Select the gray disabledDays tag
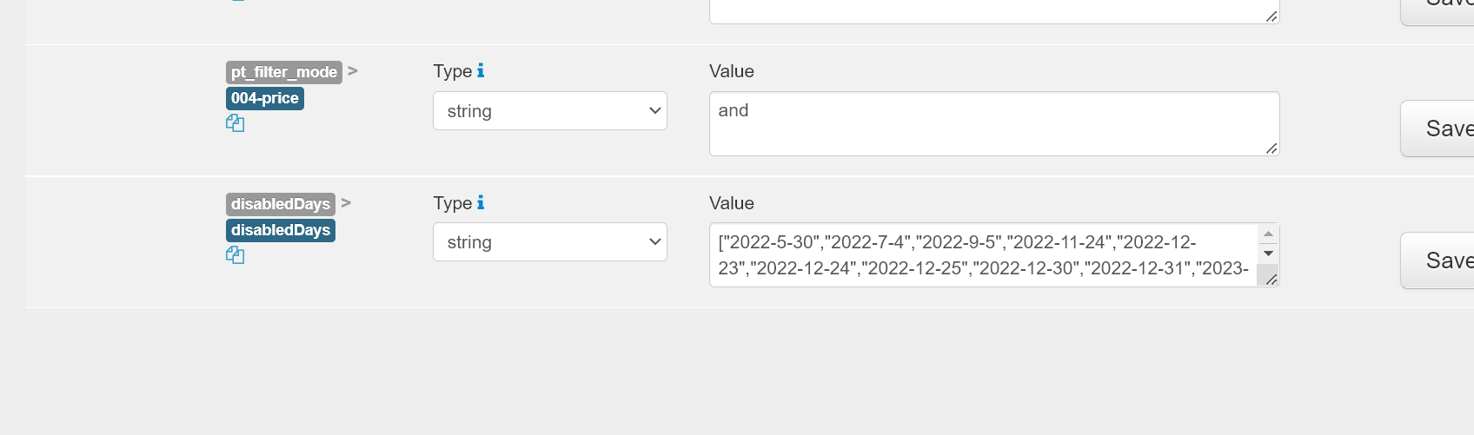This screenshot has height=435, width=1474. [280, 204]
